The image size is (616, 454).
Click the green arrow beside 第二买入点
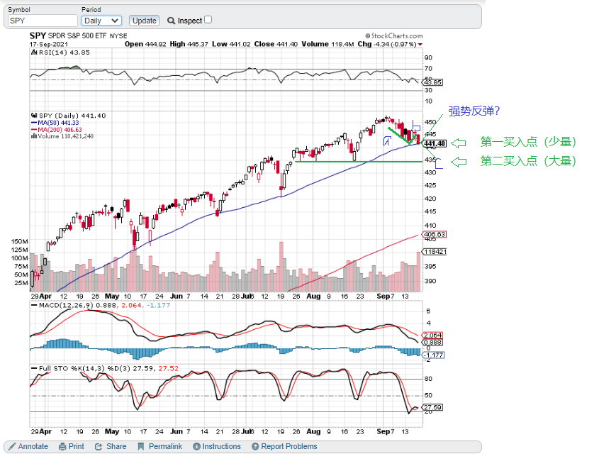click(x=460, y=162)
